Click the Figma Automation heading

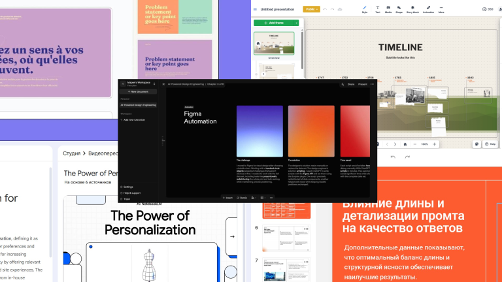coord(200,117)
